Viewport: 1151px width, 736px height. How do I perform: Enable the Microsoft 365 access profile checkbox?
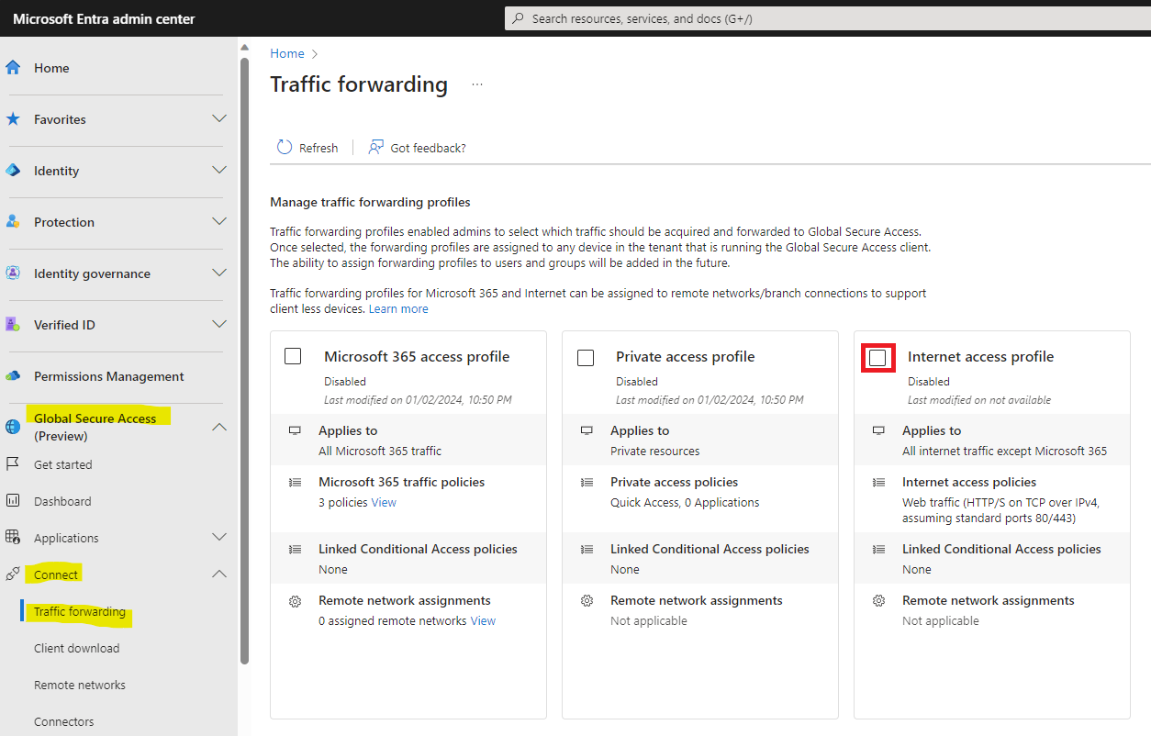[x=293, y=356]
